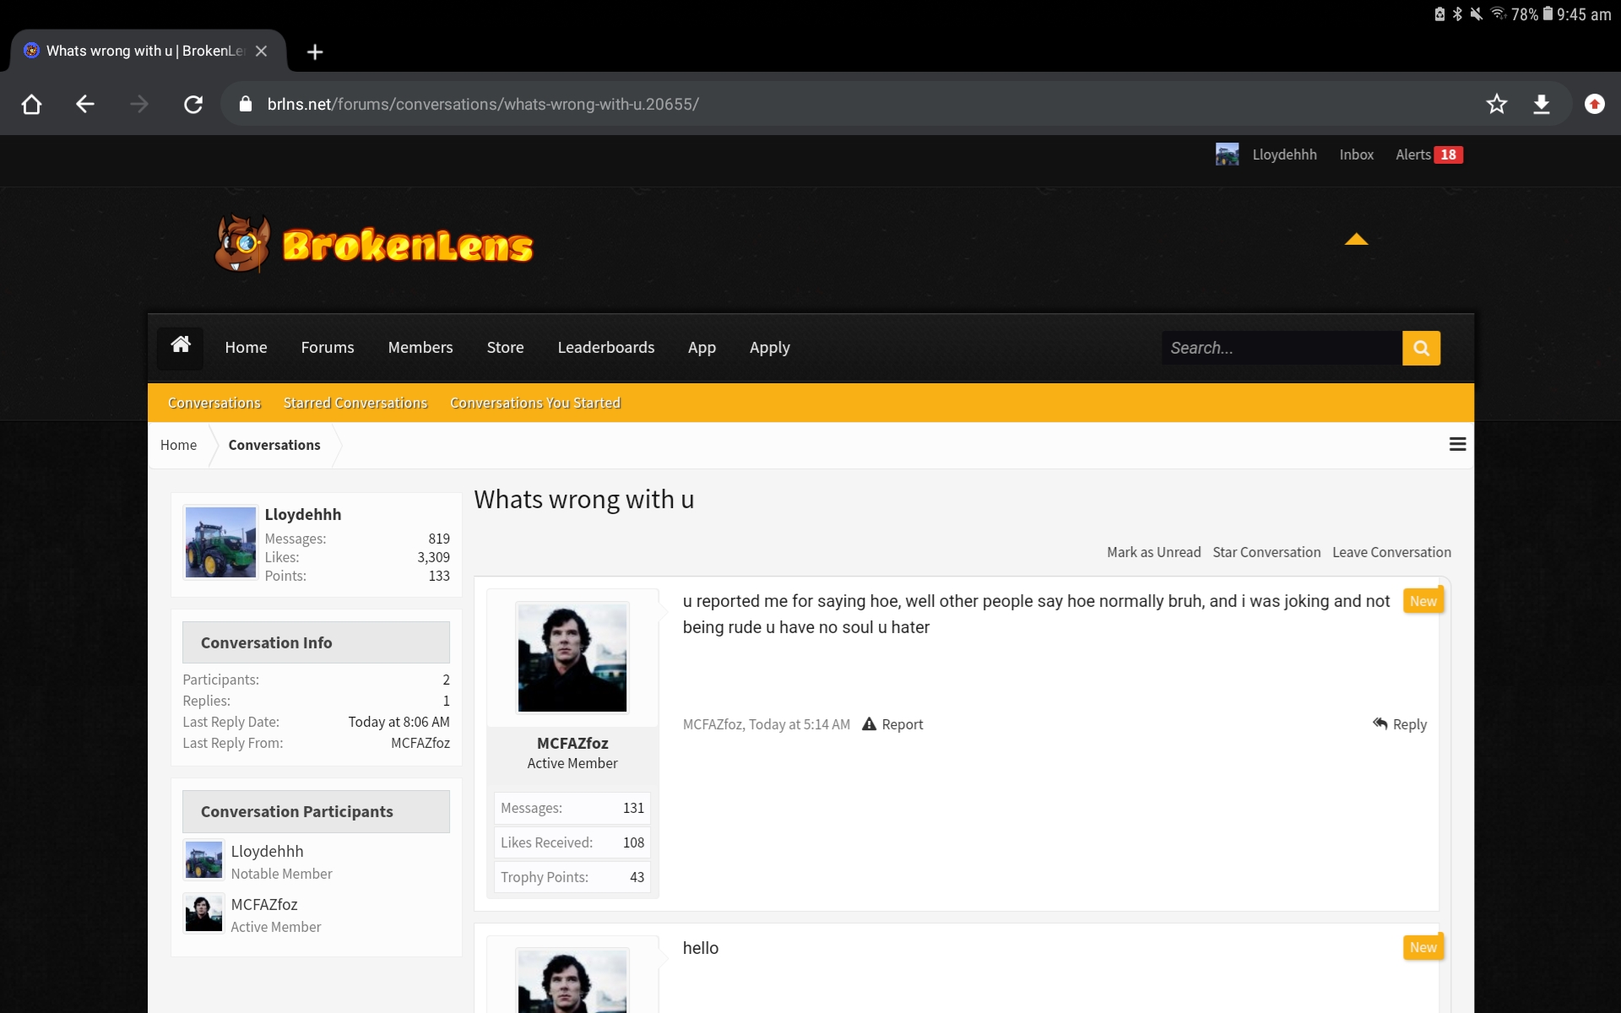Click the red update icon in the toolbar
The width and height of the screenshot is (1621, 1013).
coord(1594,104)
